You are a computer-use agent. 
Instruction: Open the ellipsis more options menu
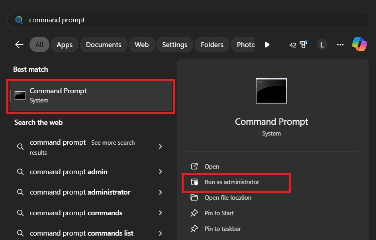tap(340, 45)
